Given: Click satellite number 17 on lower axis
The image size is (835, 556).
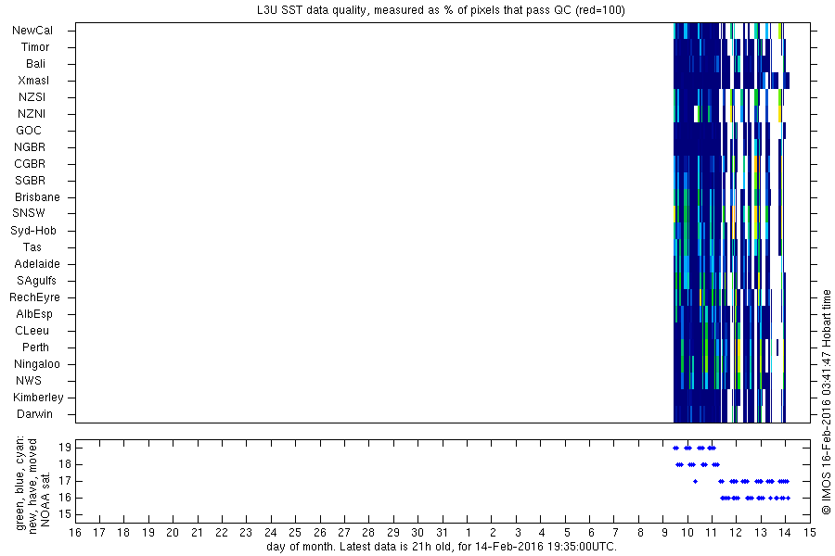Looking at the screenshot, I should click(x=65, y=482).
